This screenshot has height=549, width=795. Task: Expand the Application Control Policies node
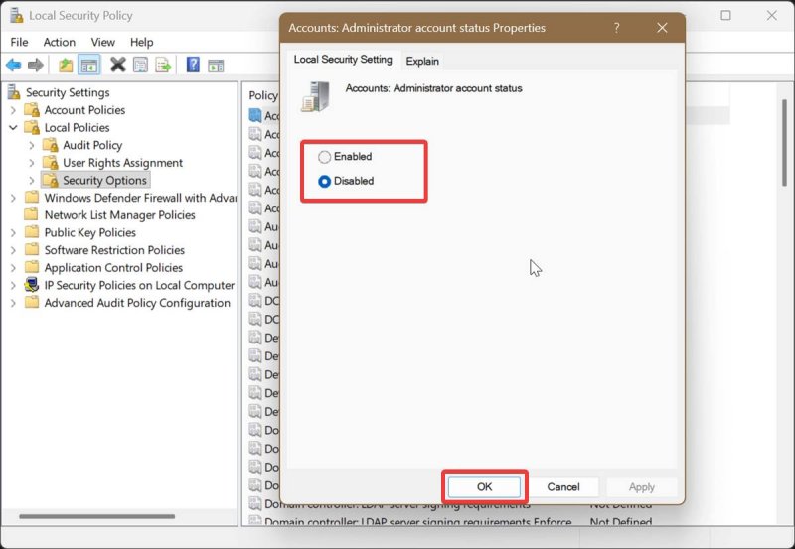click(x=13, y=267)
